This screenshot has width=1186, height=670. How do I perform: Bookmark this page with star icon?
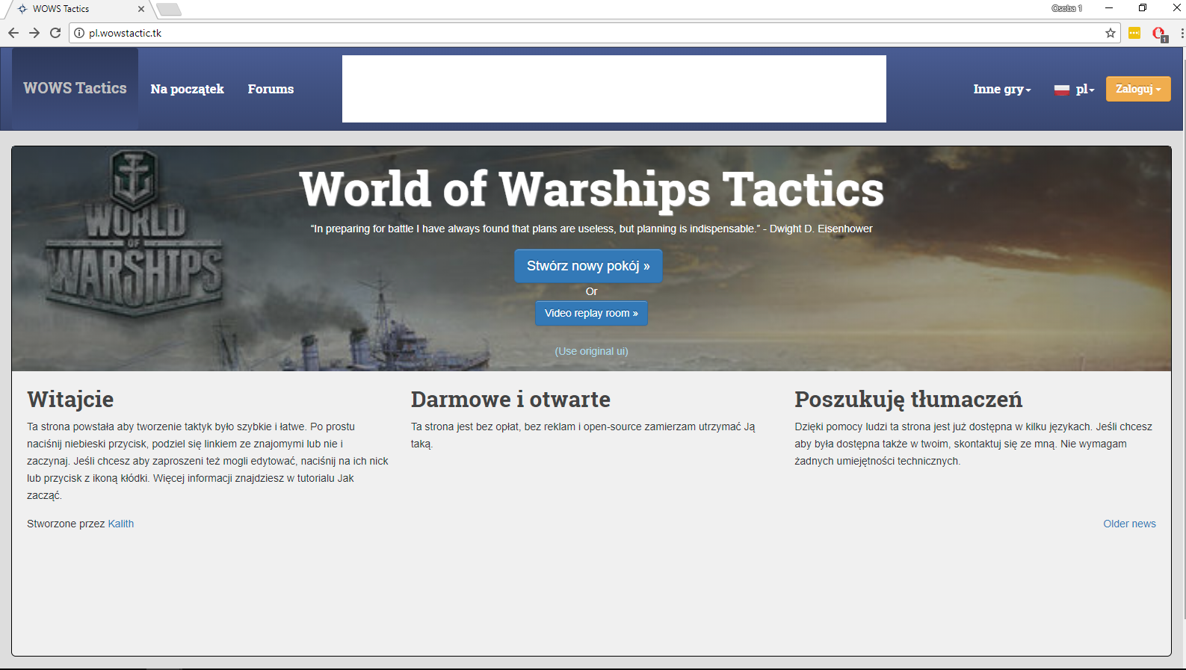click(1110, 33)
